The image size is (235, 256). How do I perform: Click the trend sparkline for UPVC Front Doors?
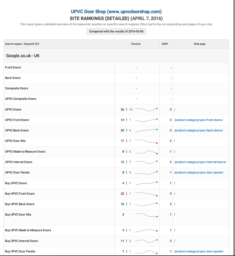coord(146,120)
